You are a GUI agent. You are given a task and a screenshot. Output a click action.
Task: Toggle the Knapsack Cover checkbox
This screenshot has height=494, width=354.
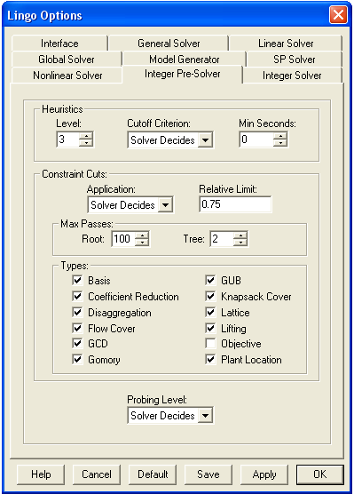click(210, 296)
